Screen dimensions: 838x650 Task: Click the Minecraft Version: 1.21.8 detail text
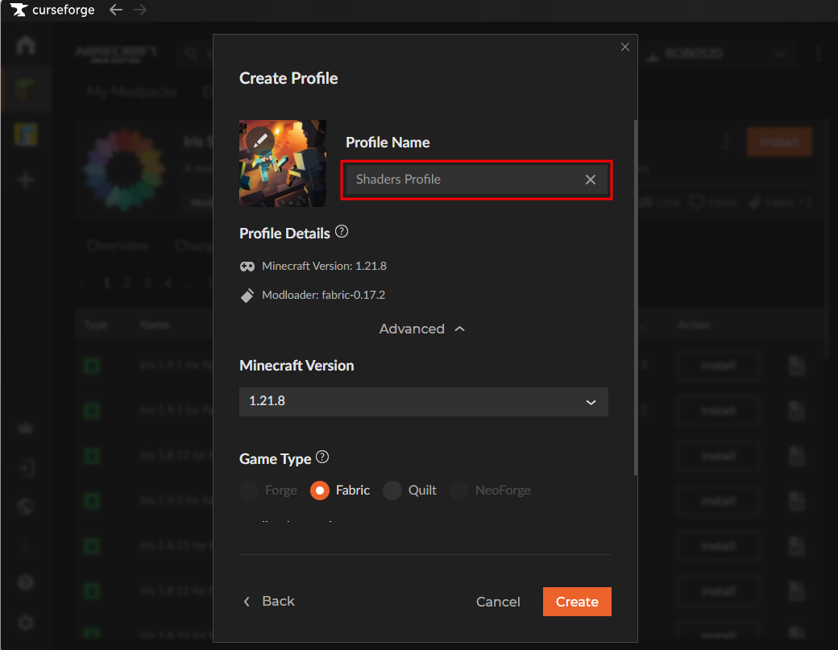tap(325, 266)
